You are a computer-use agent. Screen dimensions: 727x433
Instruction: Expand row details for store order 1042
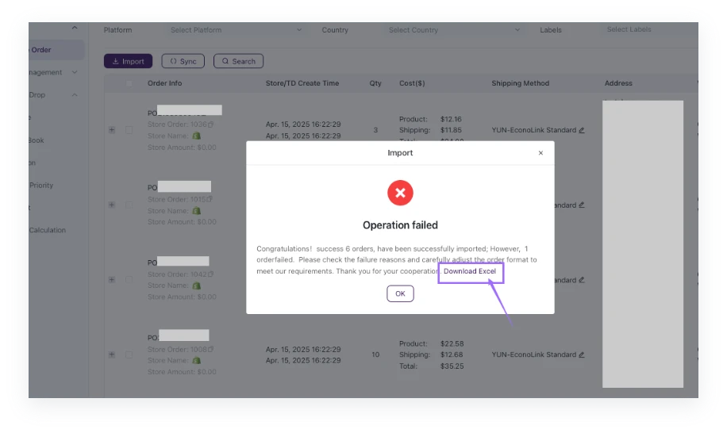(112, 280)
